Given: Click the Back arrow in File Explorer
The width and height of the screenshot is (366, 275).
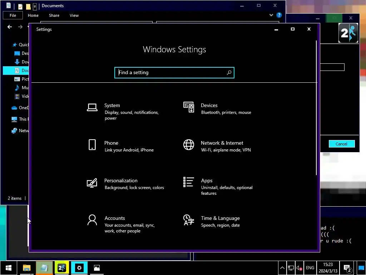Looking at the screenshot, I should coord(10,27).
